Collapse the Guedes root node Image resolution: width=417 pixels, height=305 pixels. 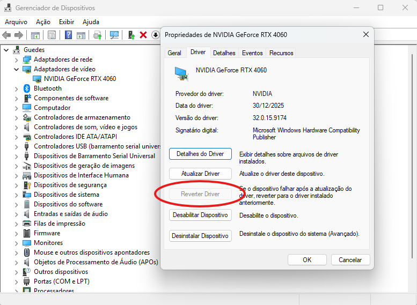click(x=6, y=50)
